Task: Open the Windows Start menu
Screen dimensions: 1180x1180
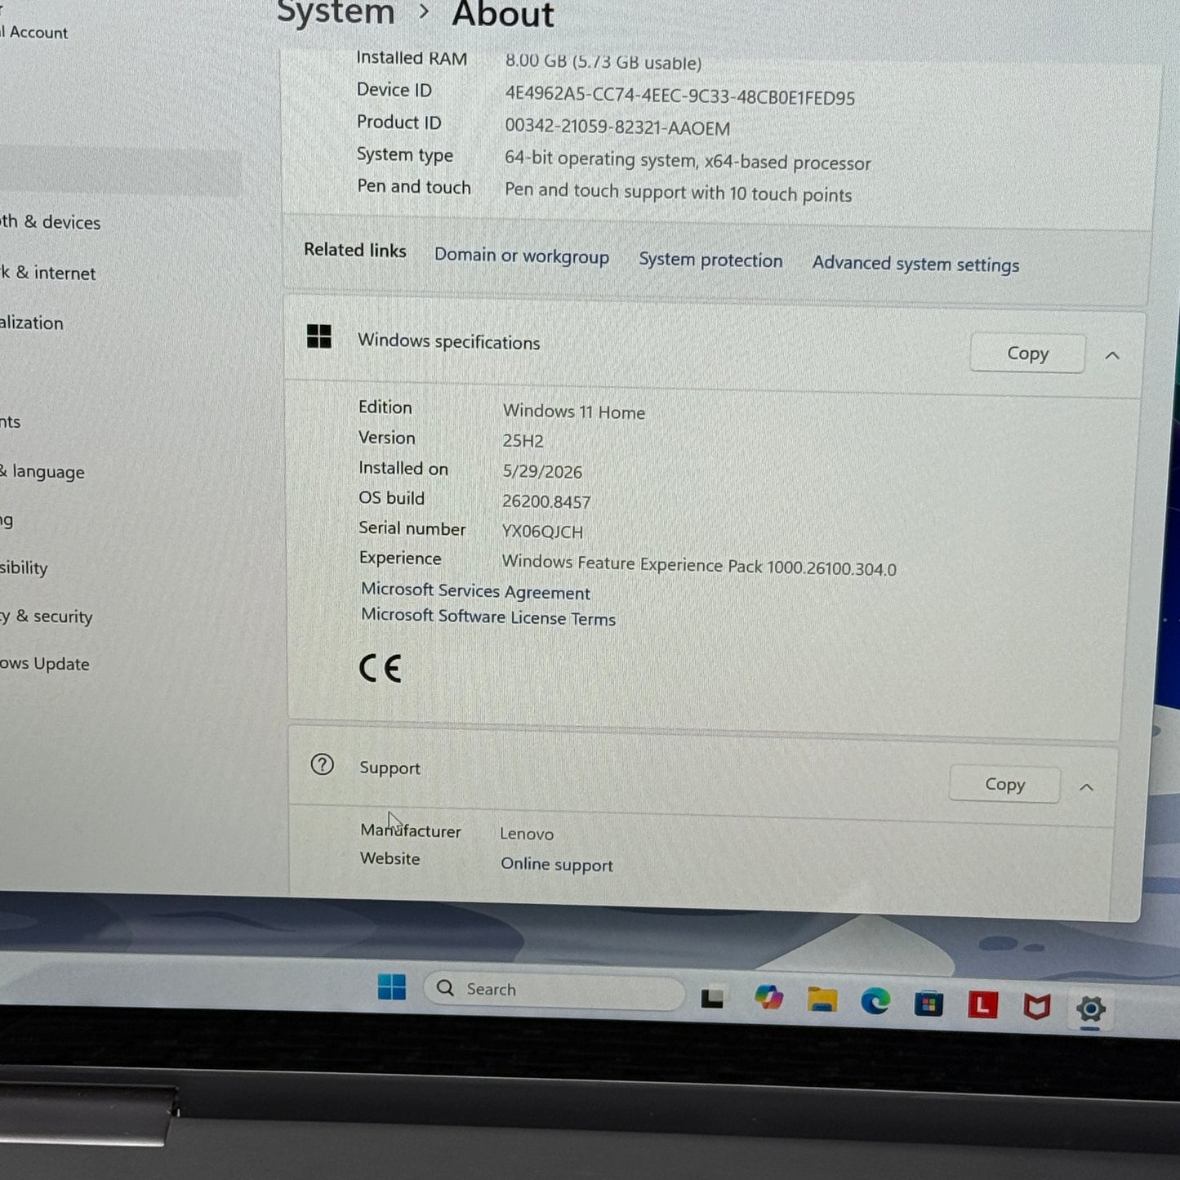Action: click(x=391, y=987)
